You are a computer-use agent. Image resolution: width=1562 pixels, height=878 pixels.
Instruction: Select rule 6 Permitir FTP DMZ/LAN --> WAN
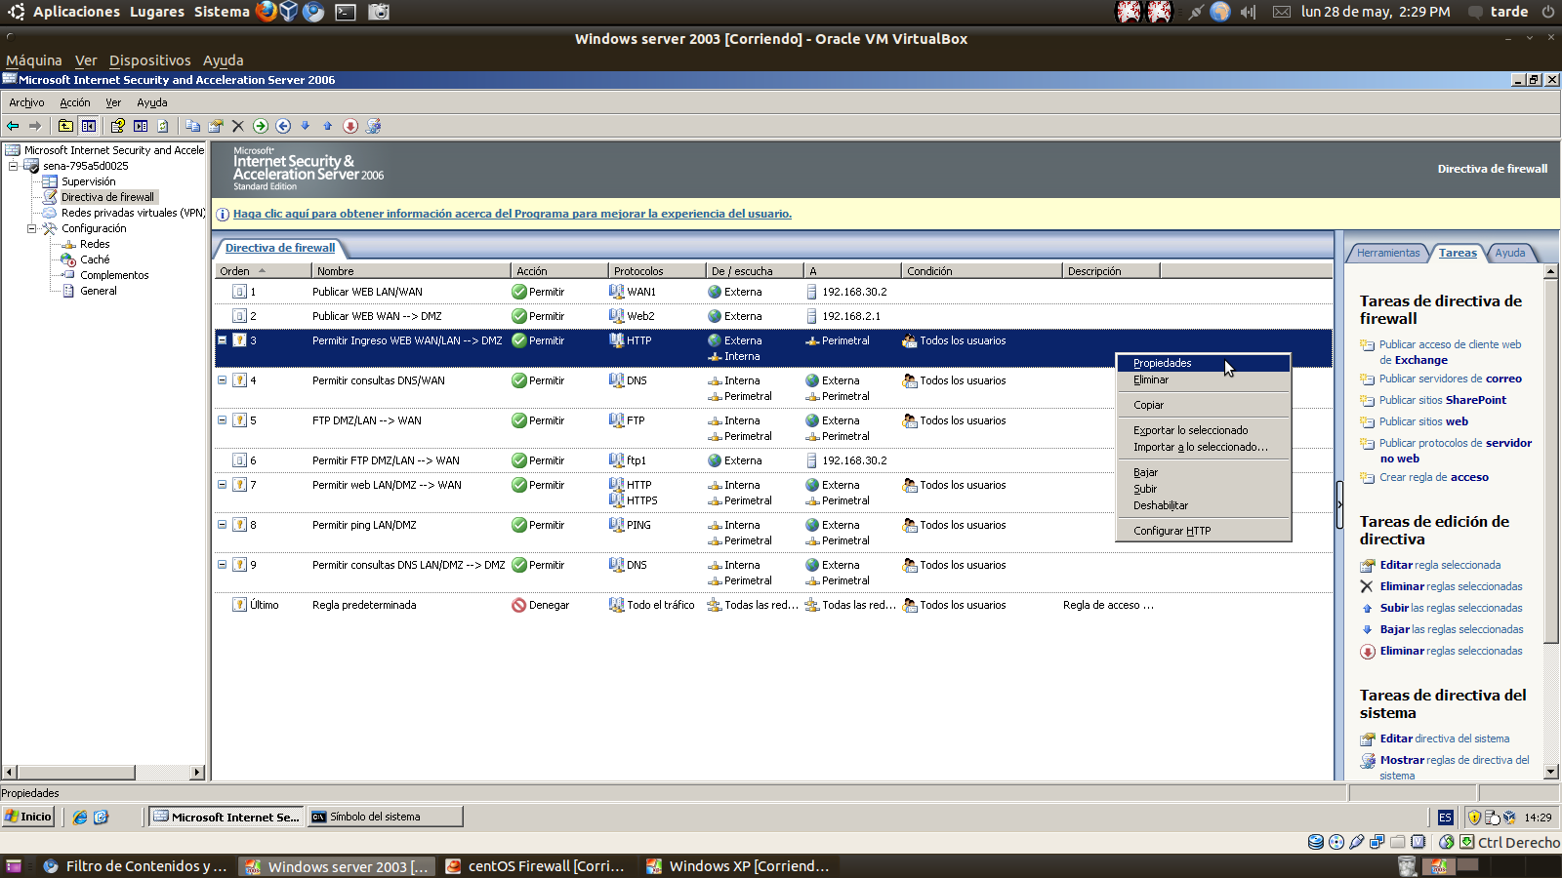[x=773, y=460]
